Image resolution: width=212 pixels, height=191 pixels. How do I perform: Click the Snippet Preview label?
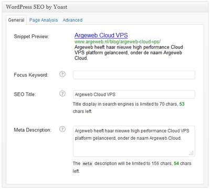pyautogui.click(x=31, y=37)
